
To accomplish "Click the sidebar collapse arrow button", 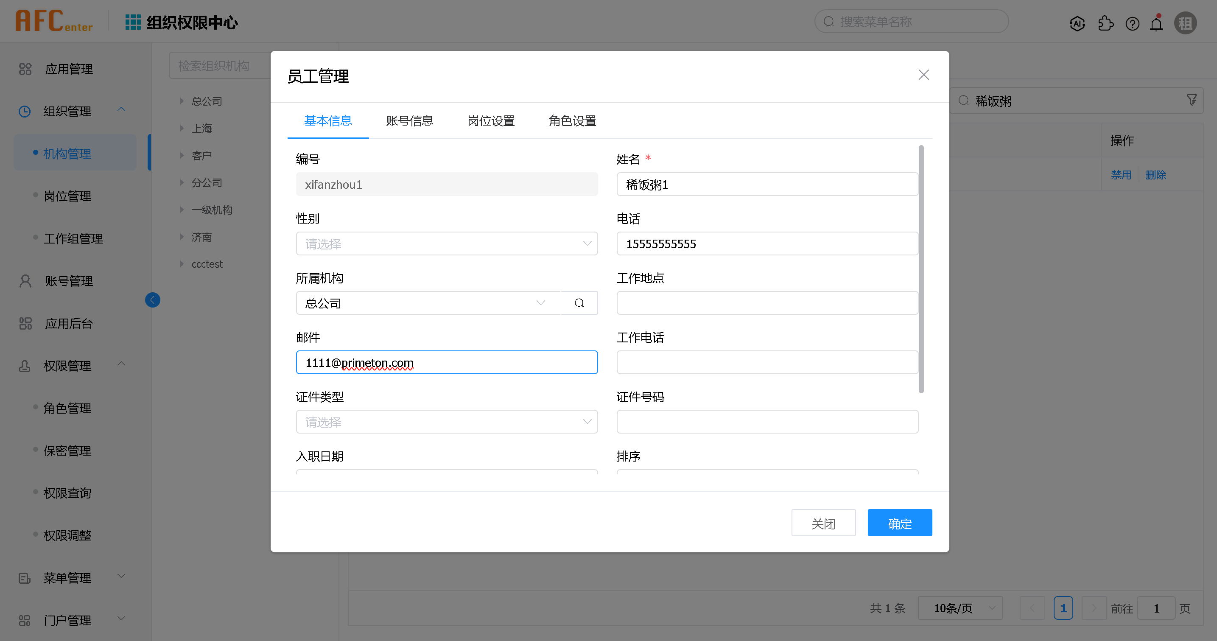I will (x=152, y=300).
